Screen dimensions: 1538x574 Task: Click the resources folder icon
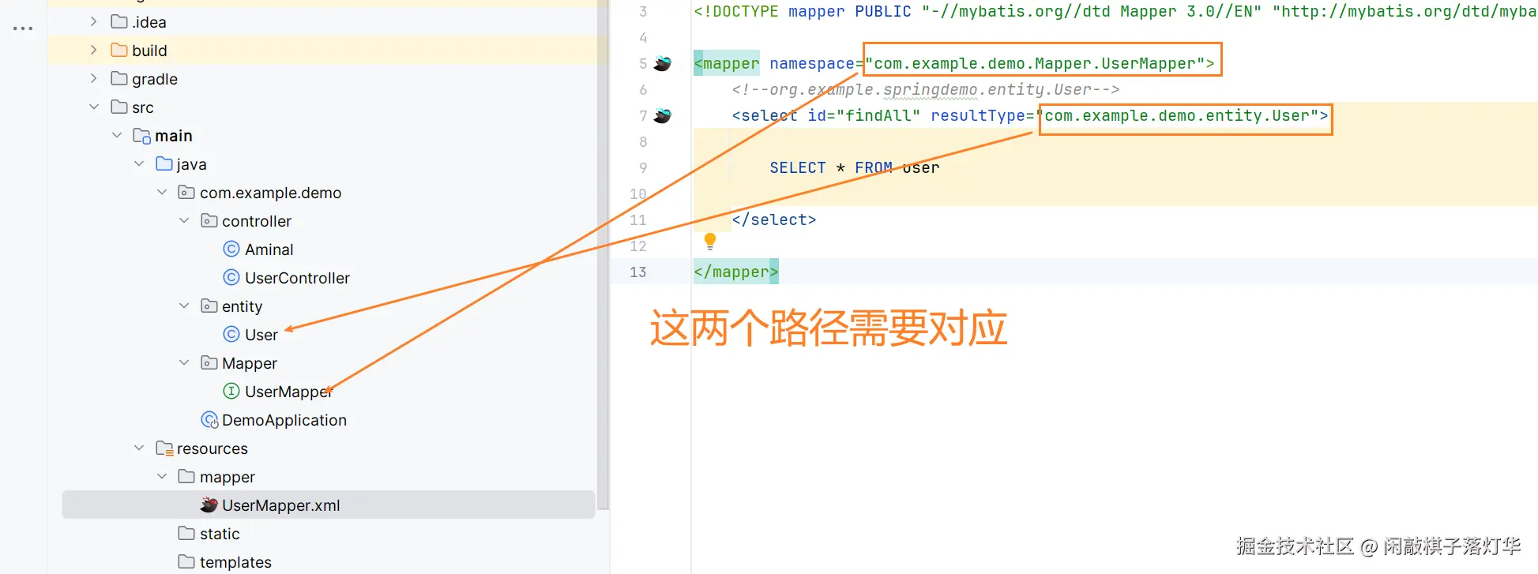click(164, 448)
